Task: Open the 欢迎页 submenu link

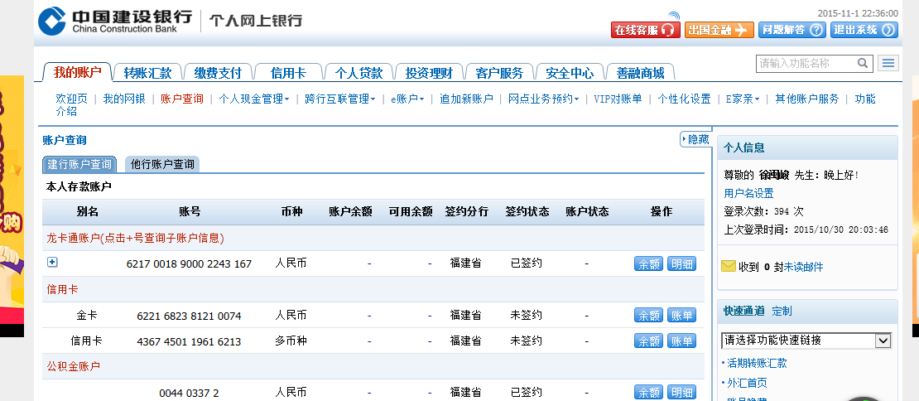Action: [71, 99]
